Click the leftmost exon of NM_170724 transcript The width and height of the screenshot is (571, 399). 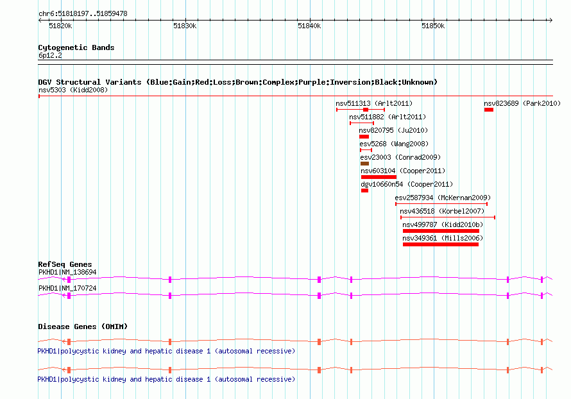[69, 296]
